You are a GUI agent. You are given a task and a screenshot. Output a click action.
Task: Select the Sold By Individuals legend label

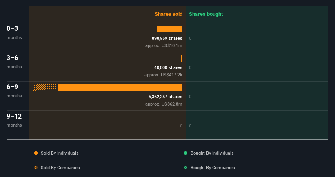coord(60,153)
